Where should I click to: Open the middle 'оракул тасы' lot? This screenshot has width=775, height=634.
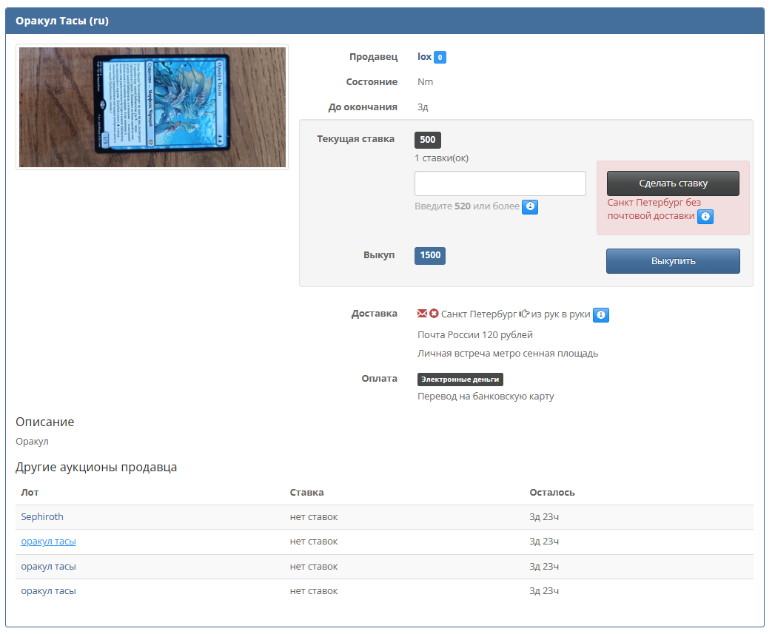pyautogui.click(x=48, y=567)
